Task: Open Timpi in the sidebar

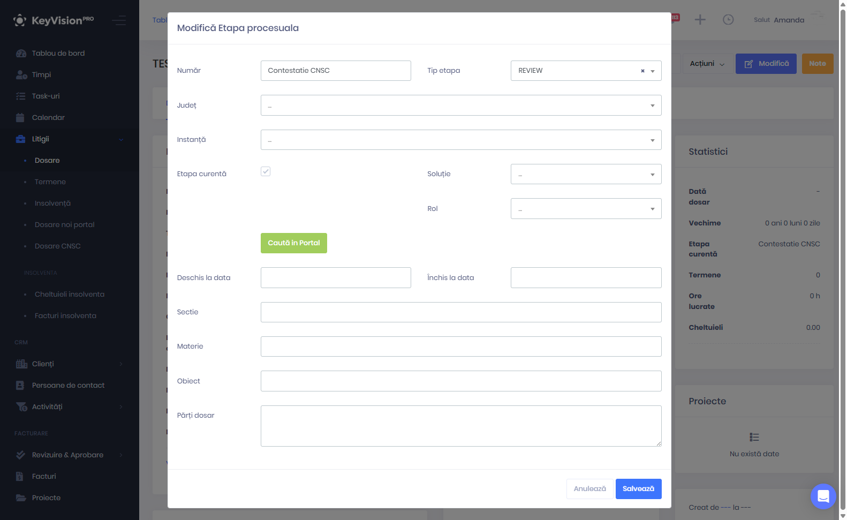Action: click(41, 74)
